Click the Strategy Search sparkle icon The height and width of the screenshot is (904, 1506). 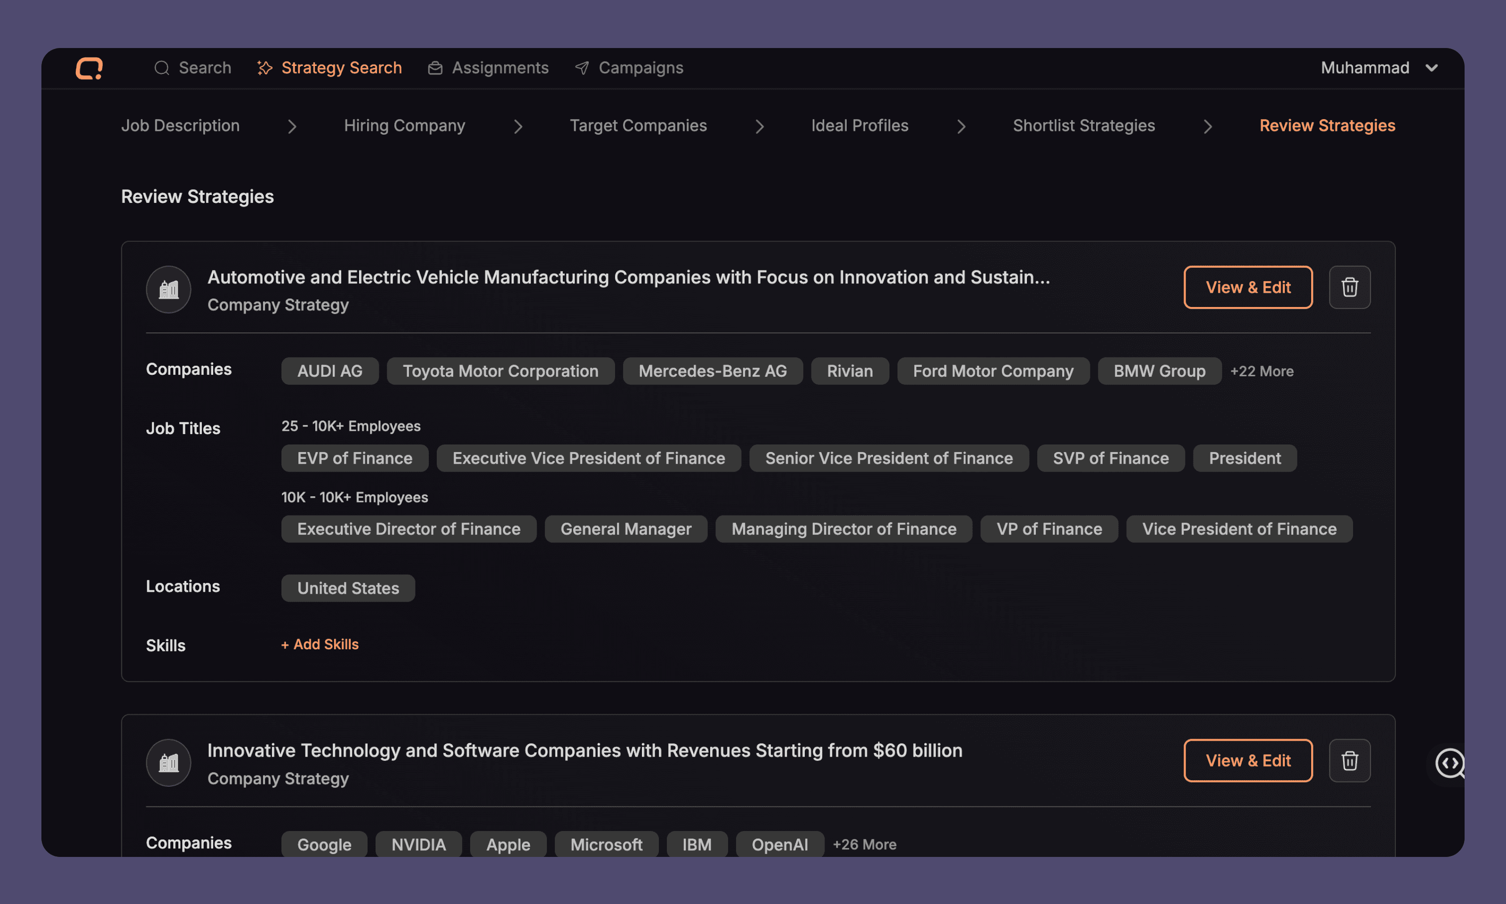click(264, 68)
